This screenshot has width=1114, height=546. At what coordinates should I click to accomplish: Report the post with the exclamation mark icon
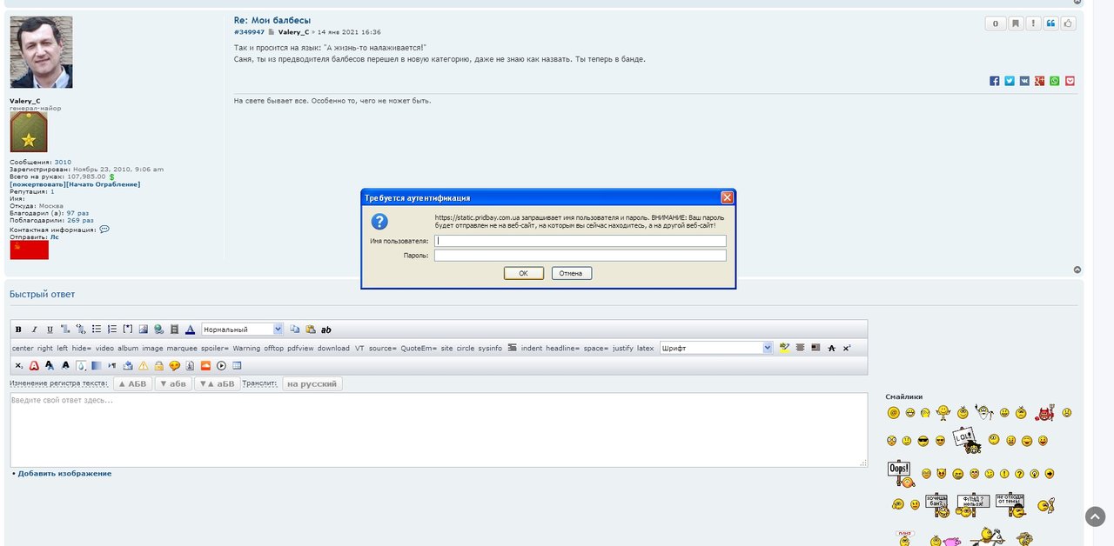pos(1032,23)
